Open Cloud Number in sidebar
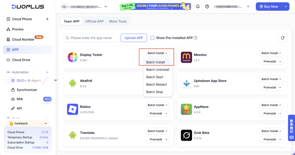 point(23,39)
